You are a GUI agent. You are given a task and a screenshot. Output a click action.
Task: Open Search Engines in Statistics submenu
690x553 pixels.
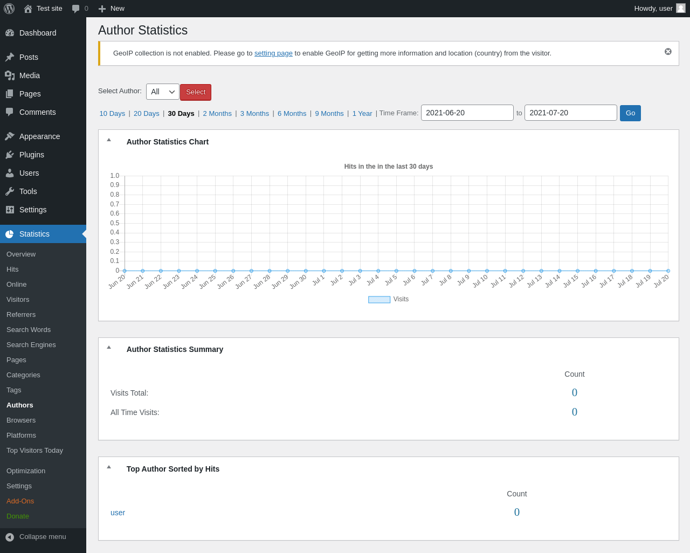(x=31, y=345)
